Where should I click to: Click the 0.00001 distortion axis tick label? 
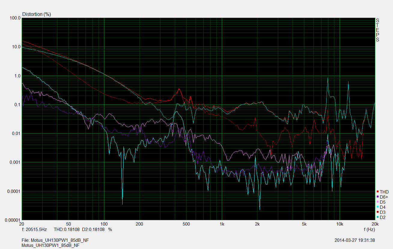[13, 220]
